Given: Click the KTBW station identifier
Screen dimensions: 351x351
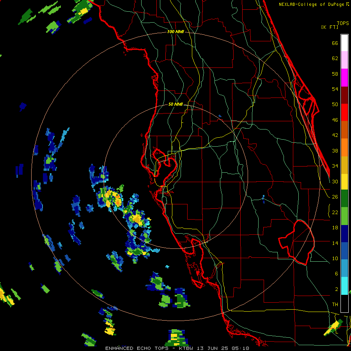Looking at the screenshot, I should 186,348.
